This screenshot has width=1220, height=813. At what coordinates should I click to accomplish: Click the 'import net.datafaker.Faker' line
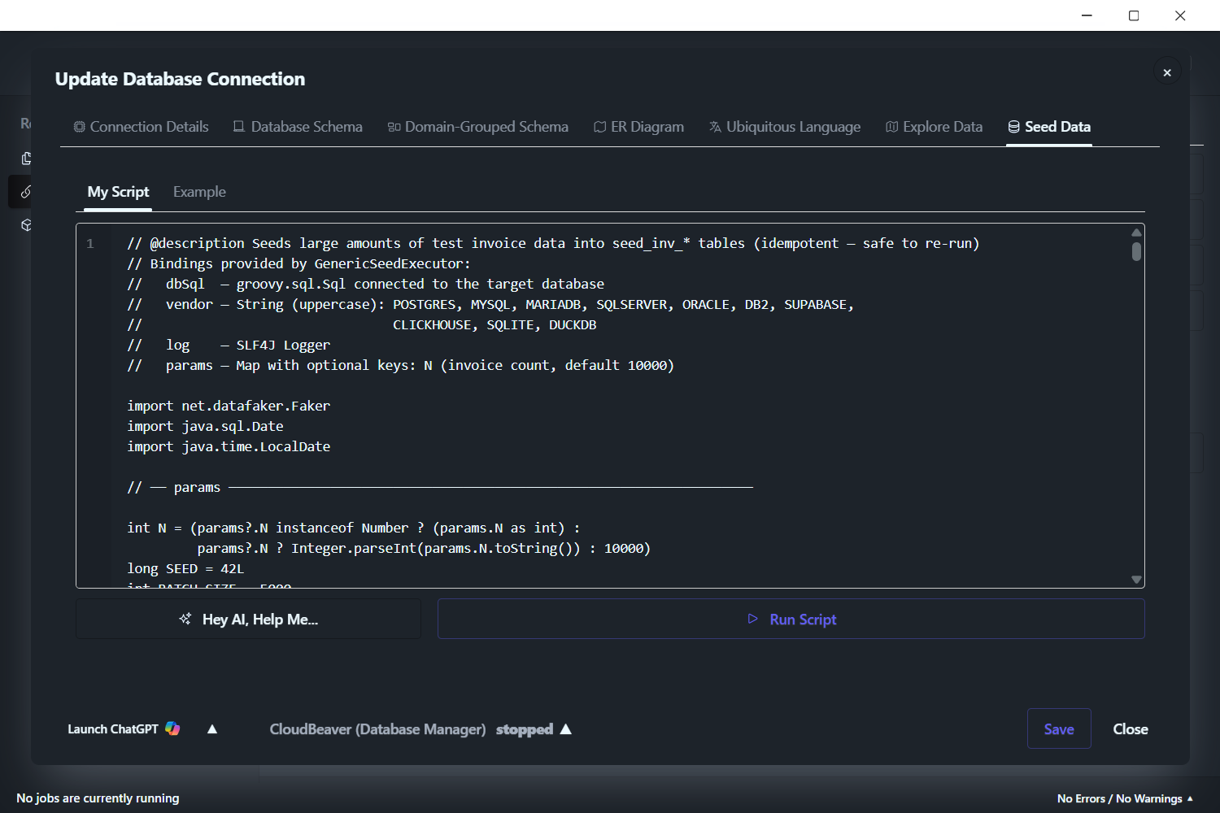[229, 406]
